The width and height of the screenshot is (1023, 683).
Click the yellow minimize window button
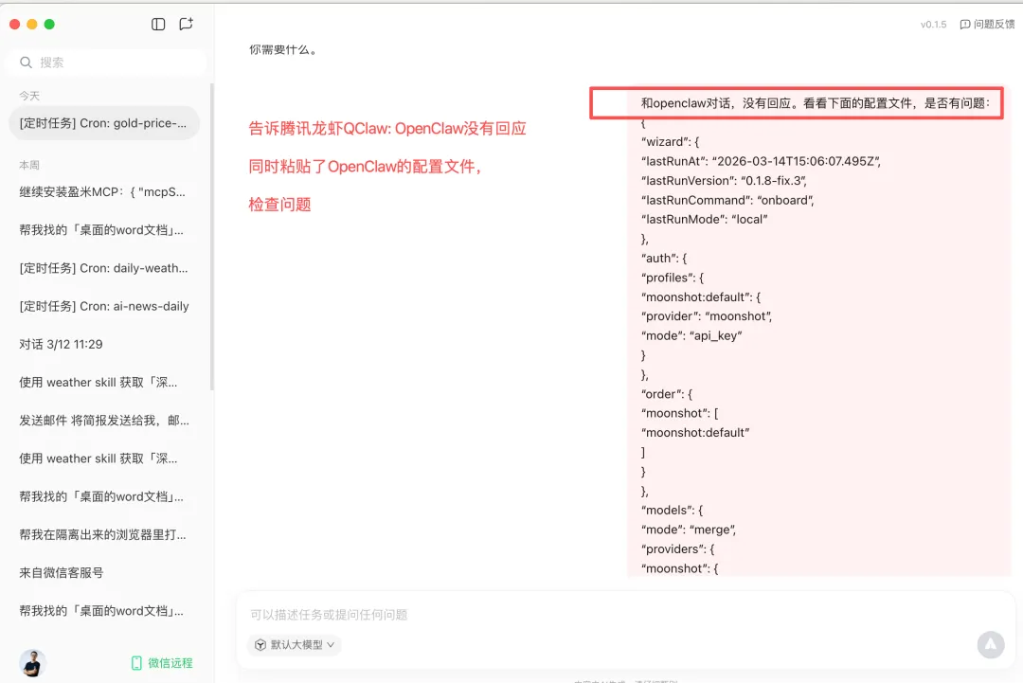point(32,24)
